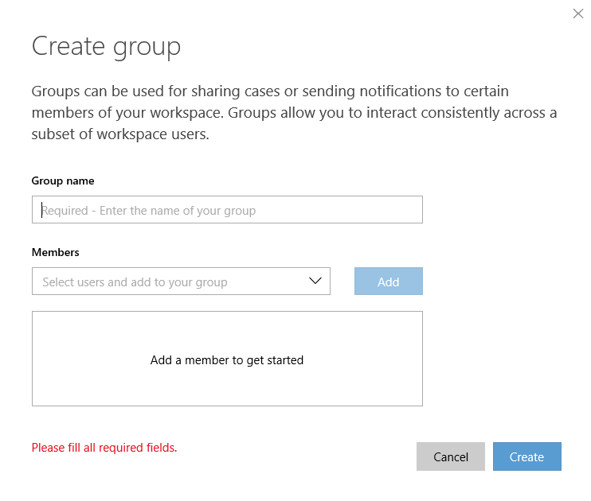Click the 'subset of workspace users' description line
The image size is (591, 501).
(120, 134)
